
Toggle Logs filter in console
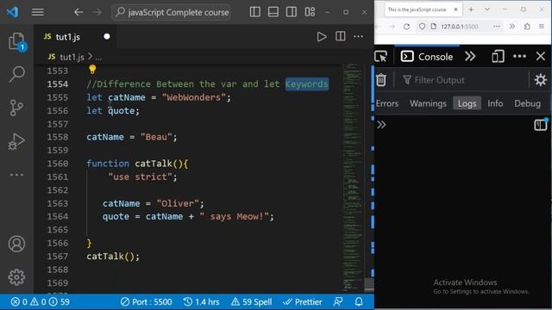(x=467, y=103)
